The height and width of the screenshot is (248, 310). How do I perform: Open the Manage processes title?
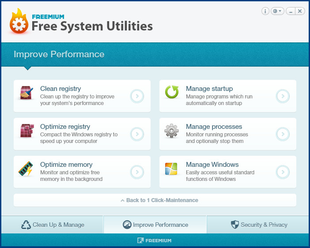[x=214, y=127]
